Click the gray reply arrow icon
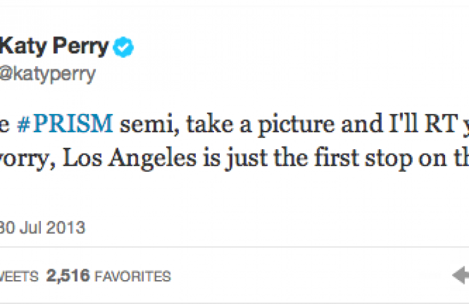The width and height of the screenshot is (469, 304). (x=461, y=274)
